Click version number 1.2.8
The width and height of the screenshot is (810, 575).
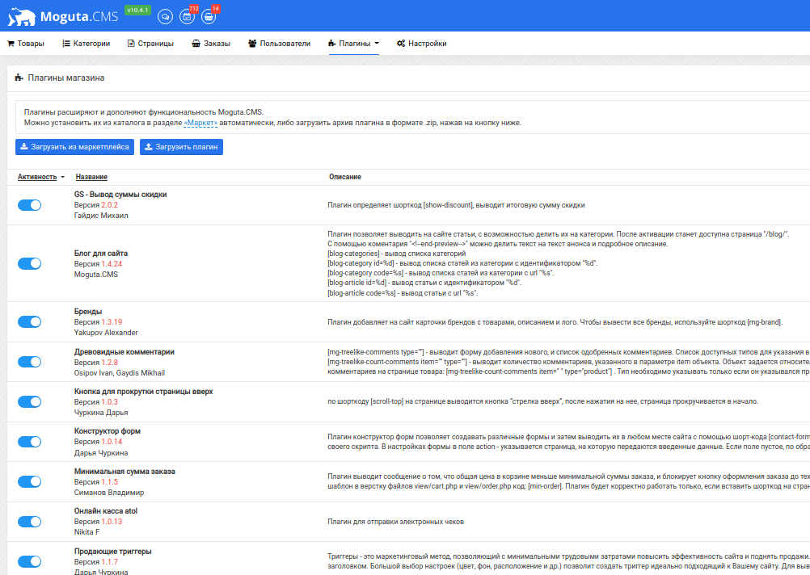coord(109,363)
